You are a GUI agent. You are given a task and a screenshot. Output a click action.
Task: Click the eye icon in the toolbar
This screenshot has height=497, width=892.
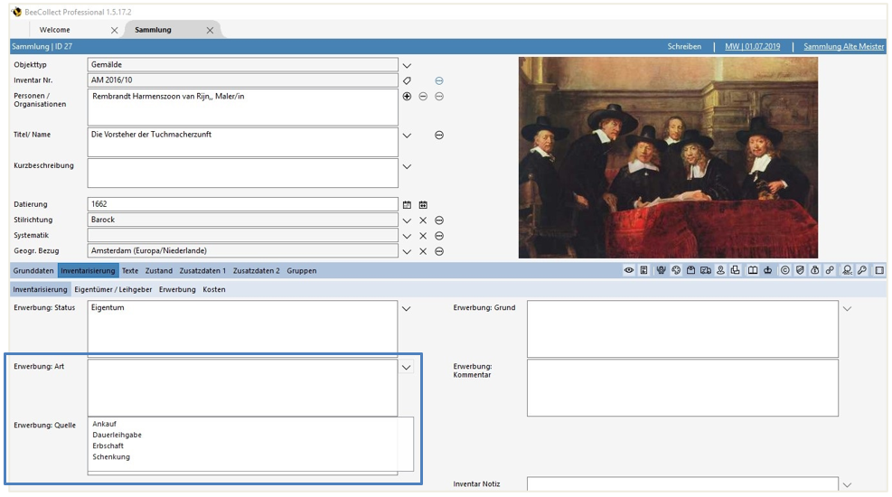click(629, 270)
